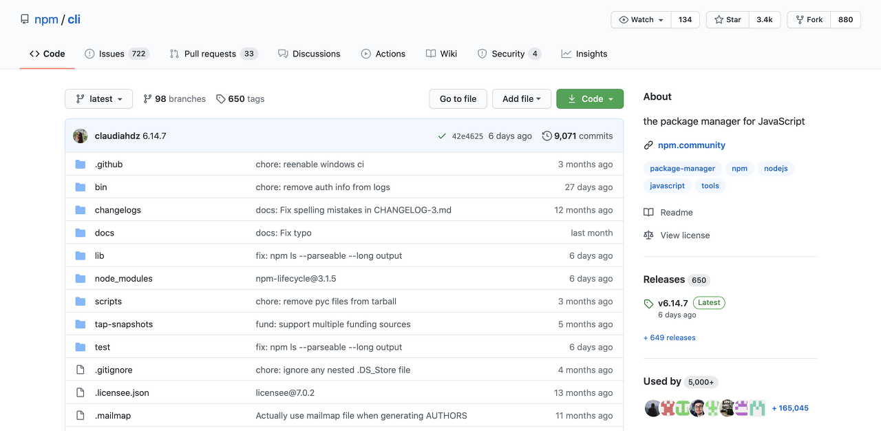Open the Security tab
This screenshot has height=431, width=881.
coord(509,54)
